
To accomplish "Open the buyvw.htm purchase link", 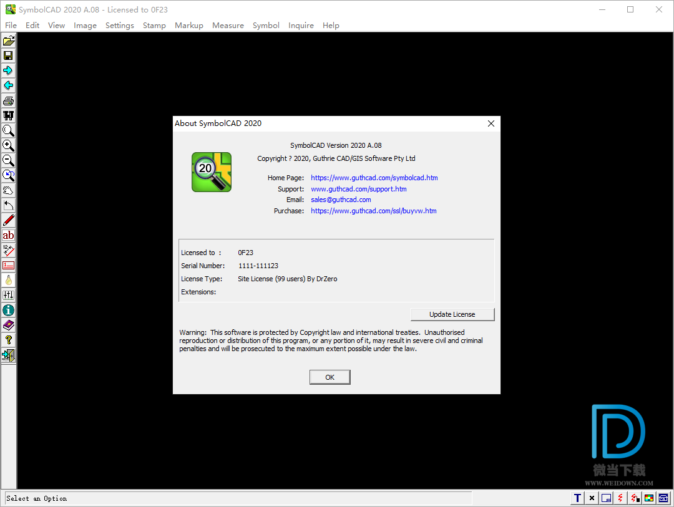I will click(x=374, y=211).
